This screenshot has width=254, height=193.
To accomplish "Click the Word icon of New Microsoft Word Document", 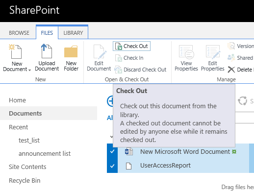I will point(129,151).
